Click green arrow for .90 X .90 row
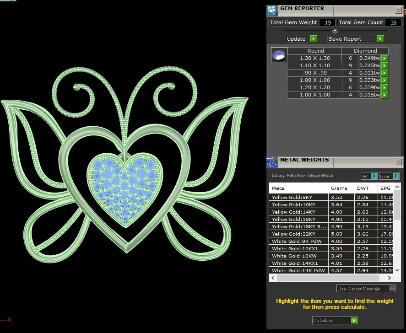 (x=384, y=73)
